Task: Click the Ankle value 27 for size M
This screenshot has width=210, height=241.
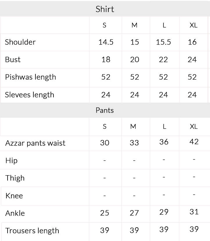Action: [x=134, y=213]
